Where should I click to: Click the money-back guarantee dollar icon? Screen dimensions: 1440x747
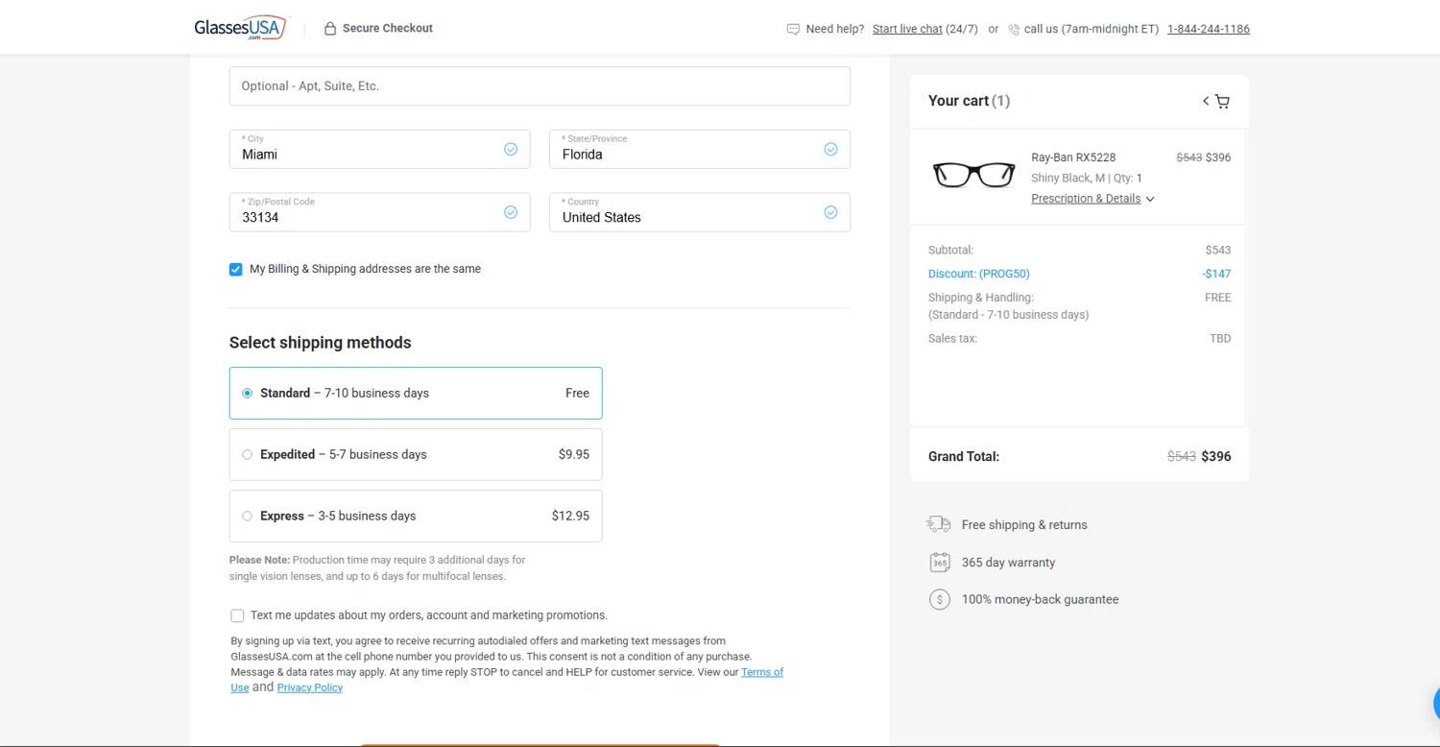[940, 599]
